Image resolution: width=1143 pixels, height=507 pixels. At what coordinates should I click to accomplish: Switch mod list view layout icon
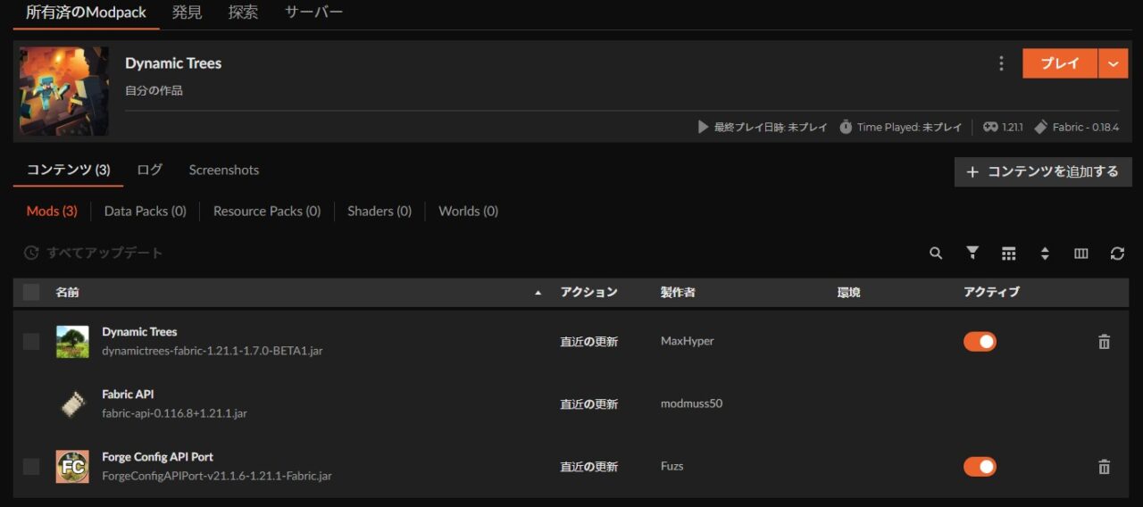tap(1009, 253)
